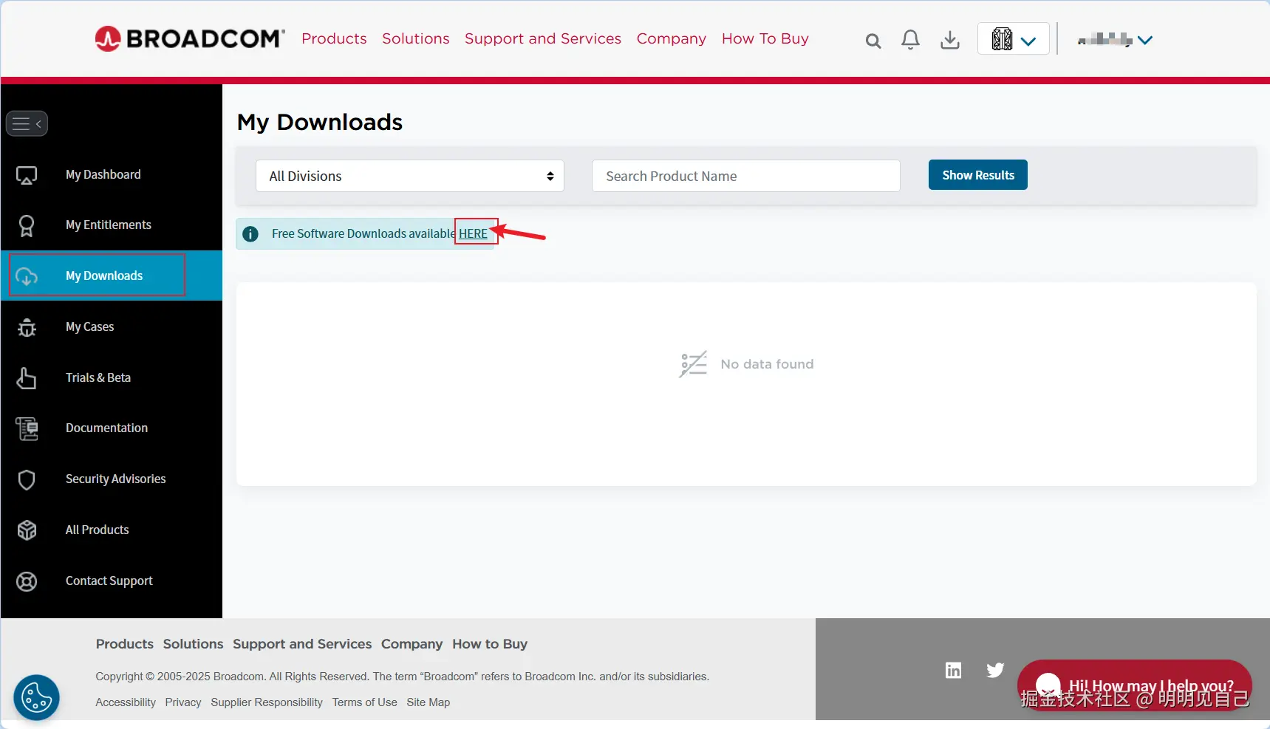Open cookie settings icon

point(36,697)
